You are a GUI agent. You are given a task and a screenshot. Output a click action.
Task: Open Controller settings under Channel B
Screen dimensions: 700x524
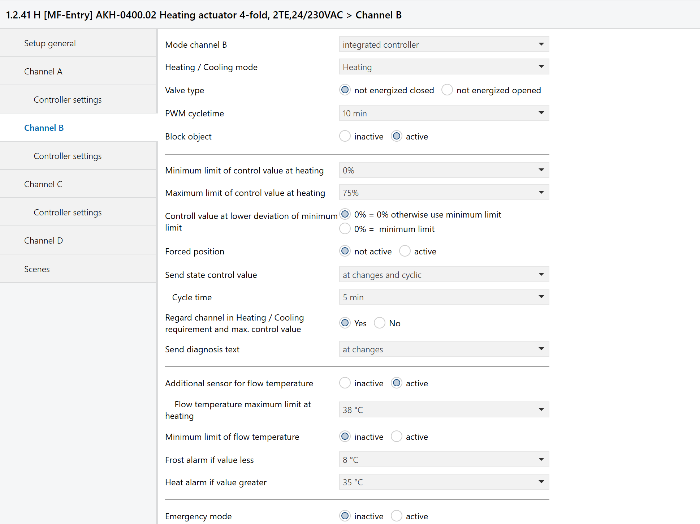click(x=68, y=156)
